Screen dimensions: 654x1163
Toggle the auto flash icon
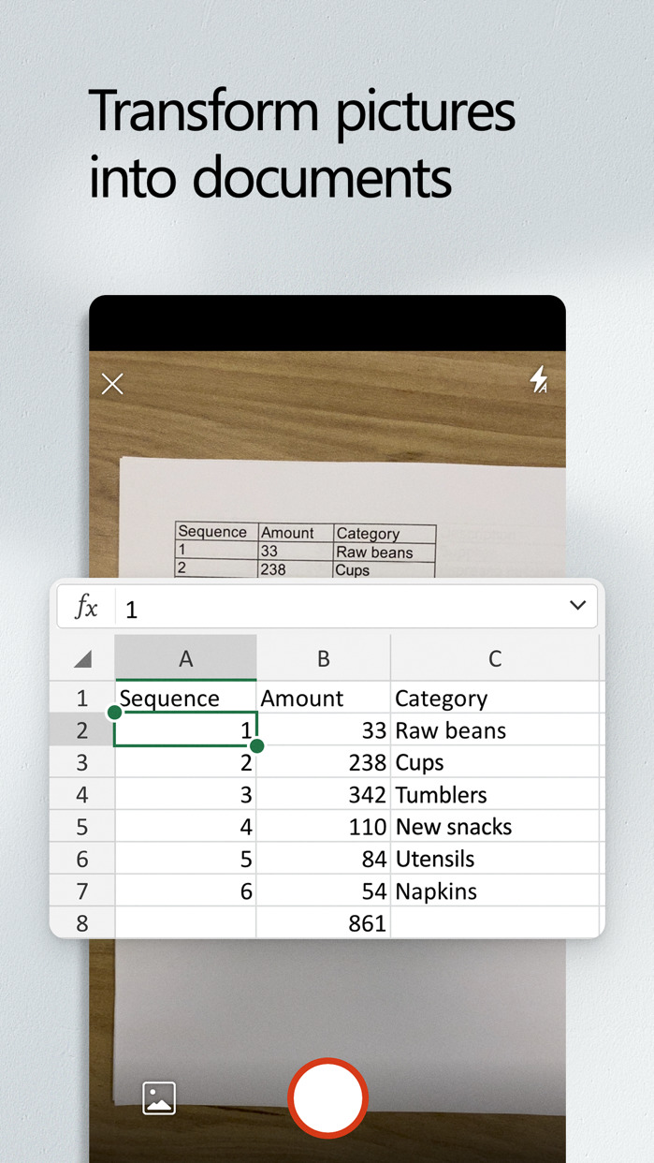pyautogui.click(x=539, y=379)
